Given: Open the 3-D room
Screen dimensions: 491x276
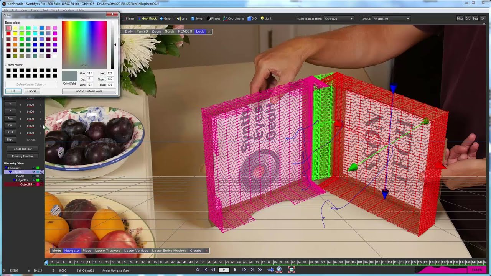Looking at the screenshot, I should click(252, 18).
